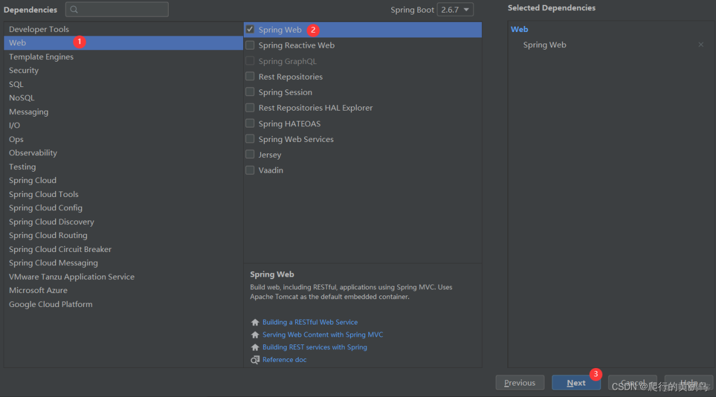The height and width of the screenshot is (397, 716).
Task: Click home icon beside Building REST services
Action: point(255,347)
